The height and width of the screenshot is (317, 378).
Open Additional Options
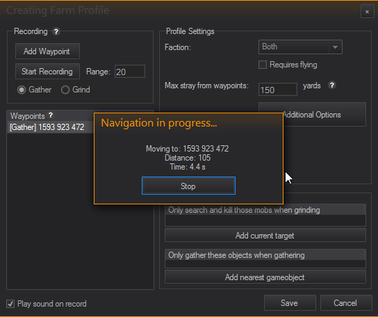[312, 114]
